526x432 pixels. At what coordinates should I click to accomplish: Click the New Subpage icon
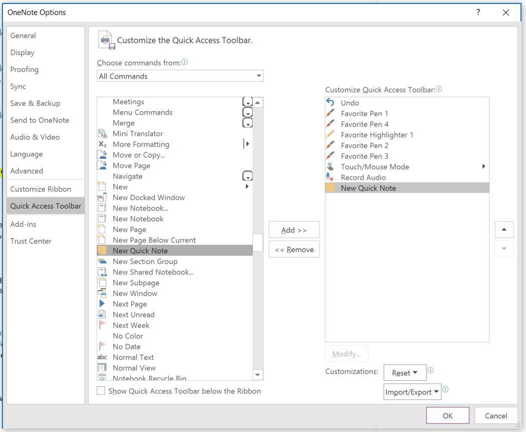[102, 283]
